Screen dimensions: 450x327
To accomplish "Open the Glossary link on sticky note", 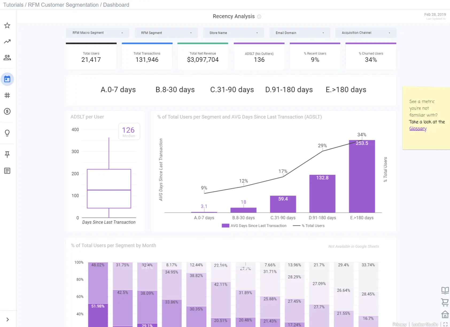I will click(418, 128).
